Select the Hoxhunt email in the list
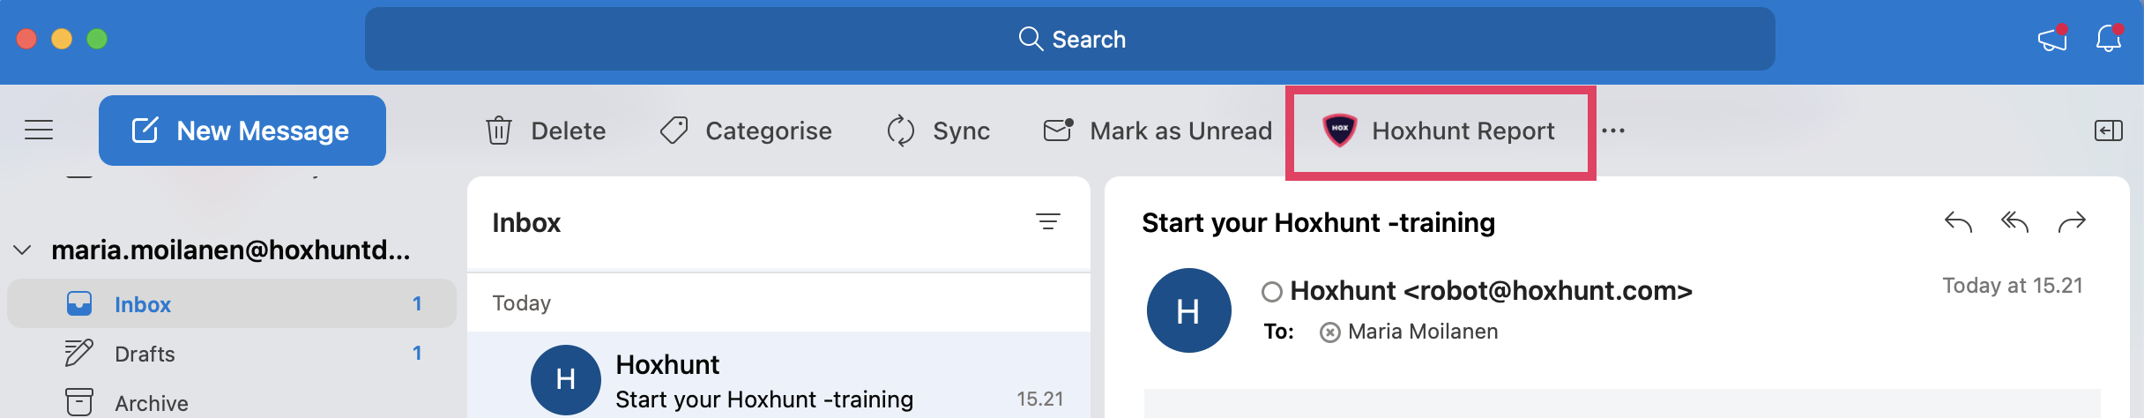 click(778, 376)
